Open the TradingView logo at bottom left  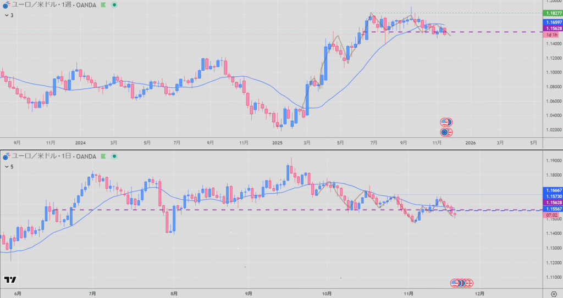(9, 280)
